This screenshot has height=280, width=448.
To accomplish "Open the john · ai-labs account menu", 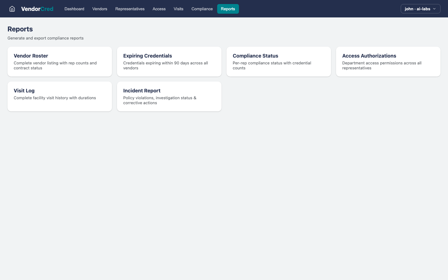I will point(420,9).
